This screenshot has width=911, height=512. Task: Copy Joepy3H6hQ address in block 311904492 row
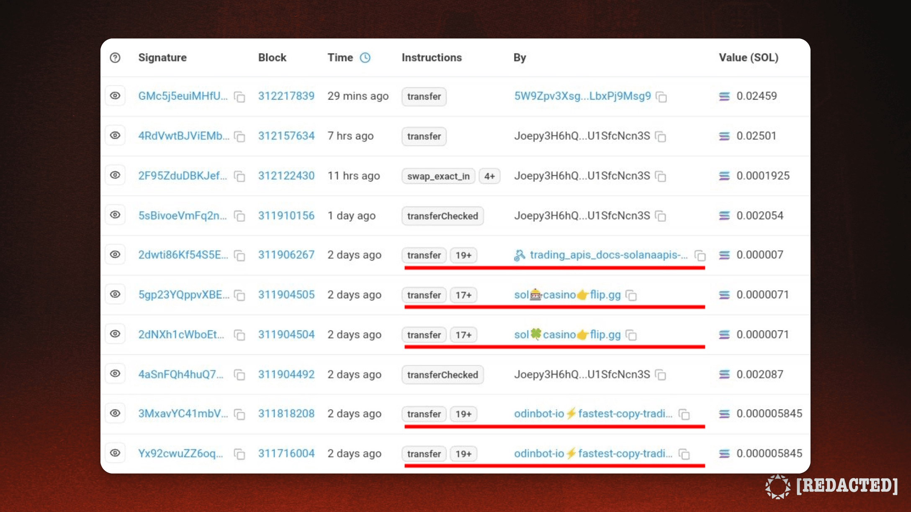[x=661, y=375]
